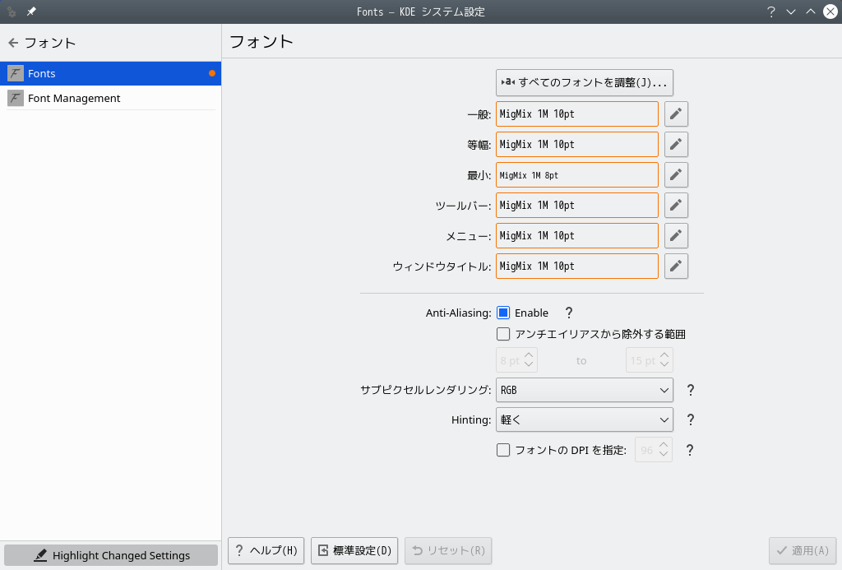Image resolution: width=842 pixels, height=570 pixels.
Task: Edit the 等幅 font with pencil icon
Action: click(676, 145)
